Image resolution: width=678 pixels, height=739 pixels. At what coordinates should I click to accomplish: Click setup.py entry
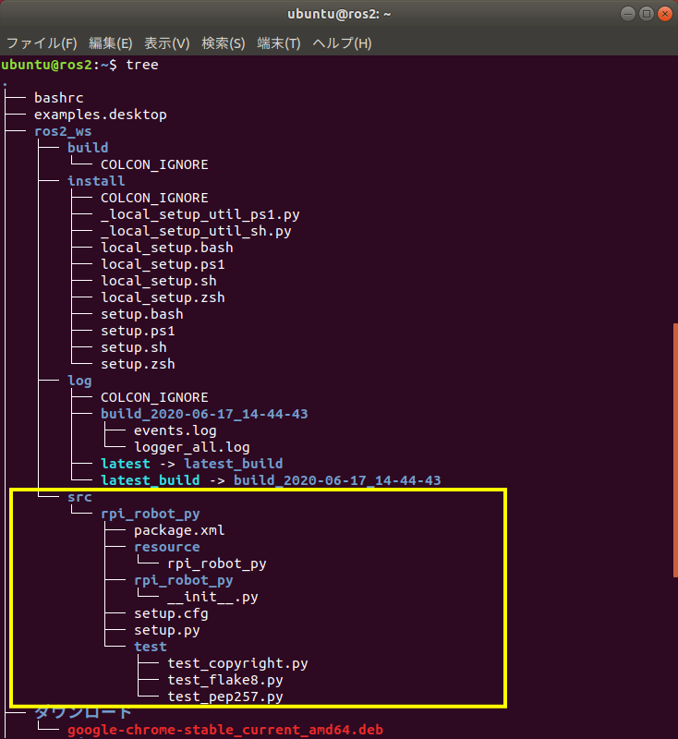167,631
